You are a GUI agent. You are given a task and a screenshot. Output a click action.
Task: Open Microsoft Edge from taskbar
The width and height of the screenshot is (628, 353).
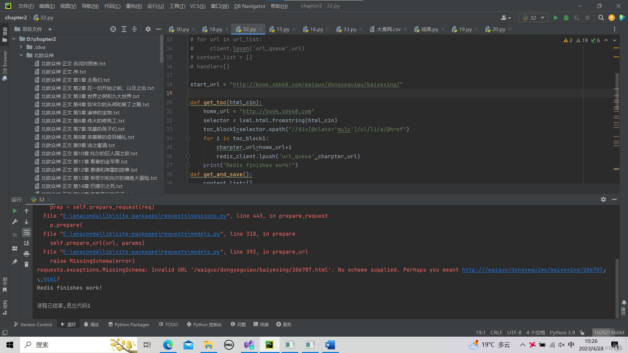[168, 345]
